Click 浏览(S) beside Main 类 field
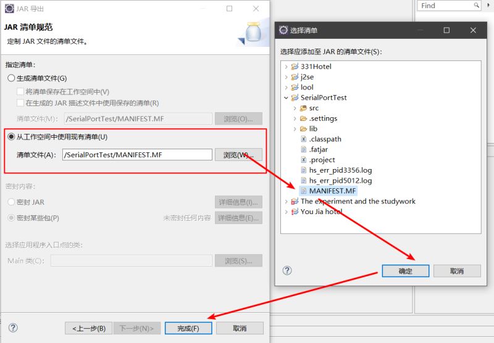Viewport: 494px width, 343px height. (238, 260)
